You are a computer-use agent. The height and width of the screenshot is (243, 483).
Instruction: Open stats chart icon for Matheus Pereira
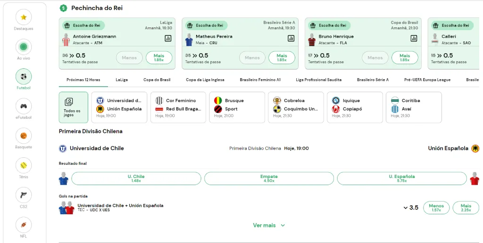(x=291, y=38)
